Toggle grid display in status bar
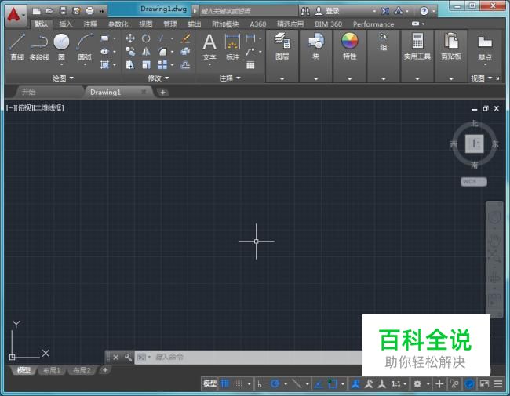 point(226,383)
